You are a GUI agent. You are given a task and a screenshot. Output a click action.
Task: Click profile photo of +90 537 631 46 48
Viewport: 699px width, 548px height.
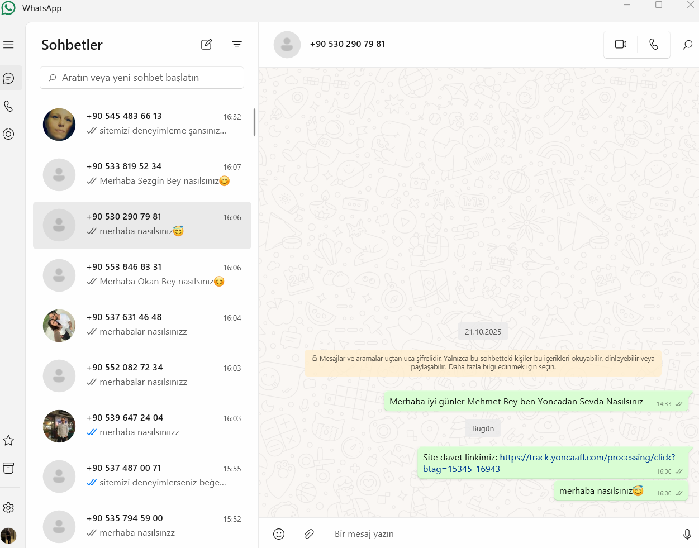pyautogui.click(x=59, y=326)
